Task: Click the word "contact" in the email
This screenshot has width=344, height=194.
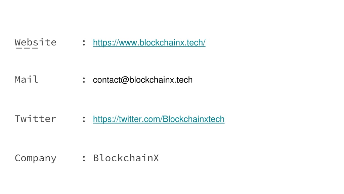Action: click(x=106, y=80)
